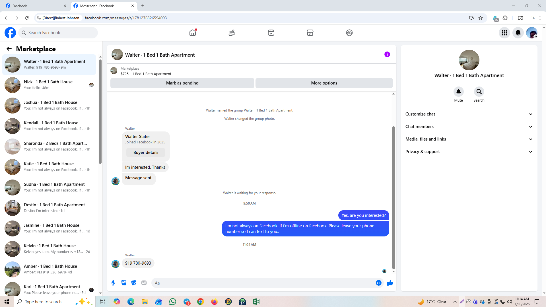This screenshot has height=307, width=546.
Task: Click the chat messages scrollbar
Action: pyautogui.click(x=394, y=197)
